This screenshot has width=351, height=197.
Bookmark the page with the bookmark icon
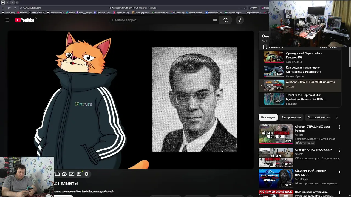coord(244,8)
